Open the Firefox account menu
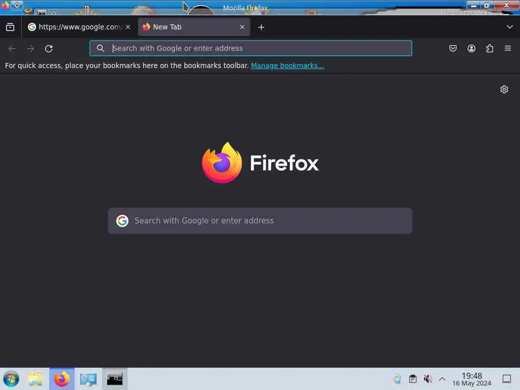Screen dimensions: 520x390 tap(471, 48)
